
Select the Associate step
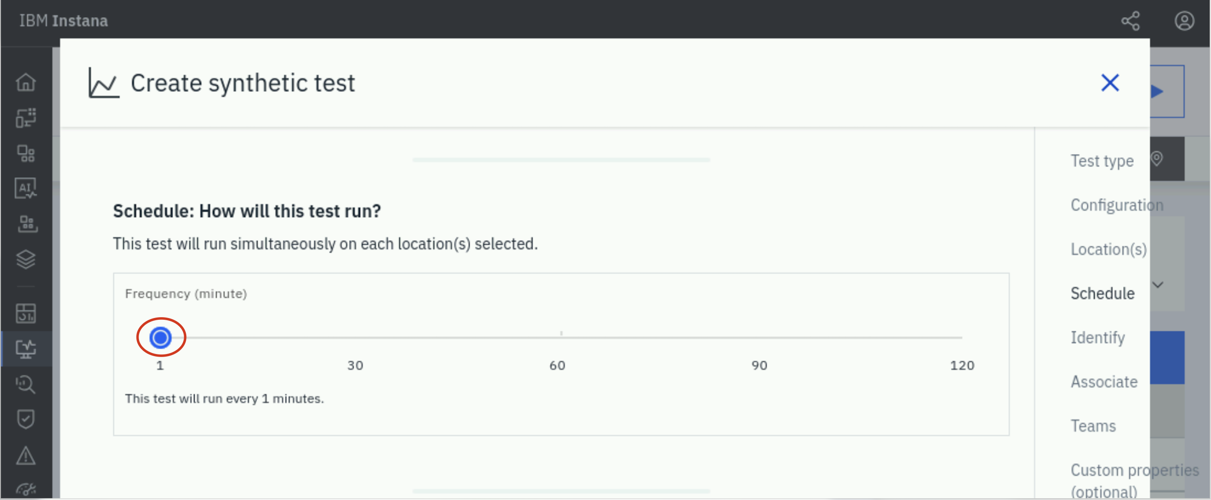(1103, 382)
